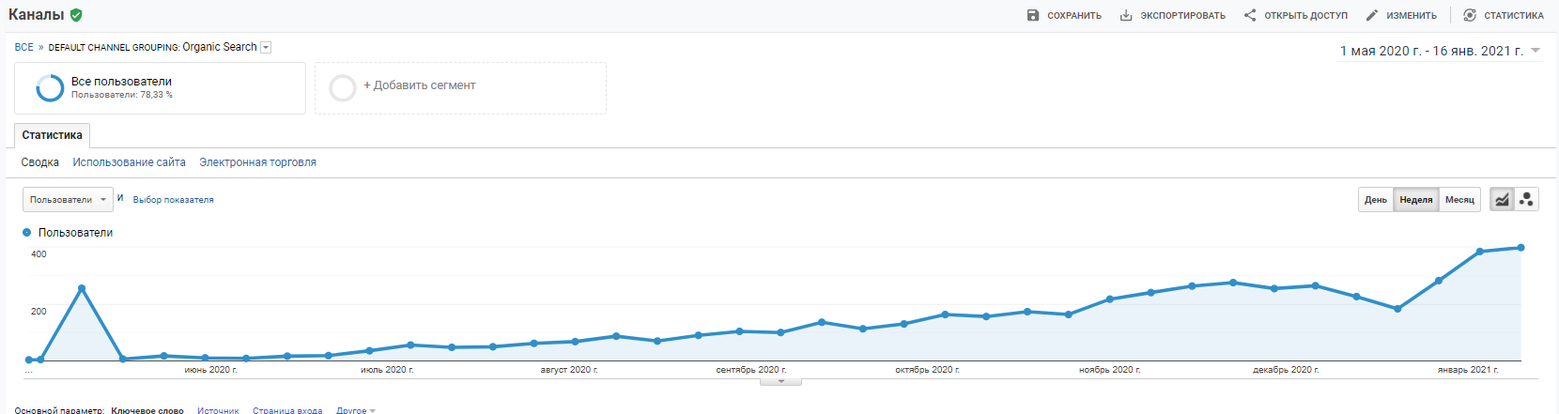This screenshot has width=1559, height=414.
Task: Select the Статистика tab
Action: click(53, 135)
